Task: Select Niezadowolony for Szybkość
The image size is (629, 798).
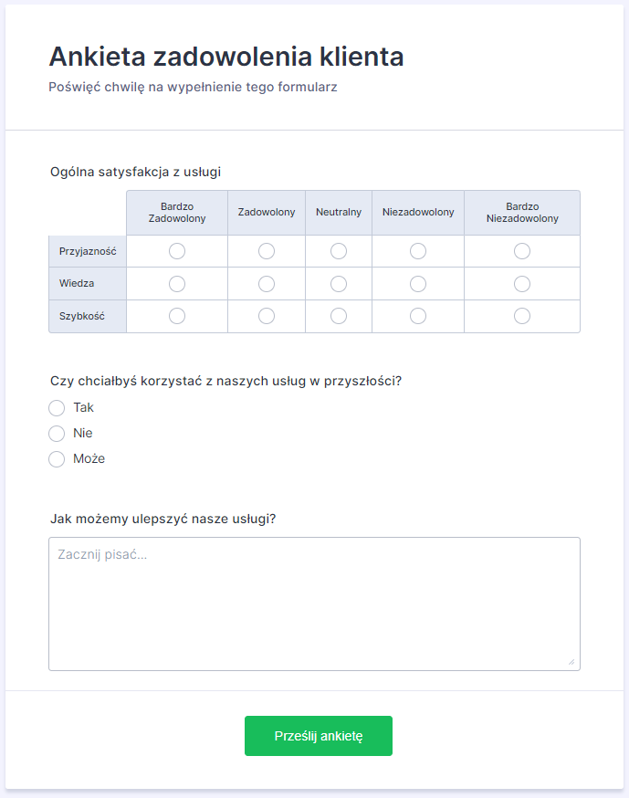Action: click(x=418, y=316)
